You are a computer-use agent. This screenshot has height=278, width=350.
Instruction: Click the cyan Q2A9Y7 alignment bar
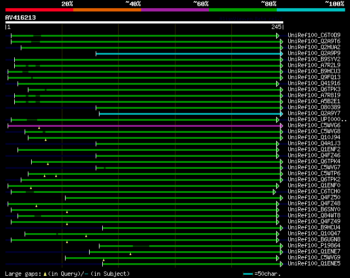coord(190,114)
